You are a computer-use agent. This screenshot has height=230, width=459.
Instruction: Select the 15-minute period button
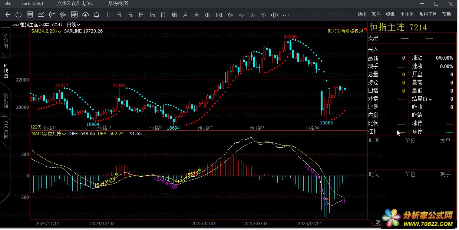pos(141,15)
